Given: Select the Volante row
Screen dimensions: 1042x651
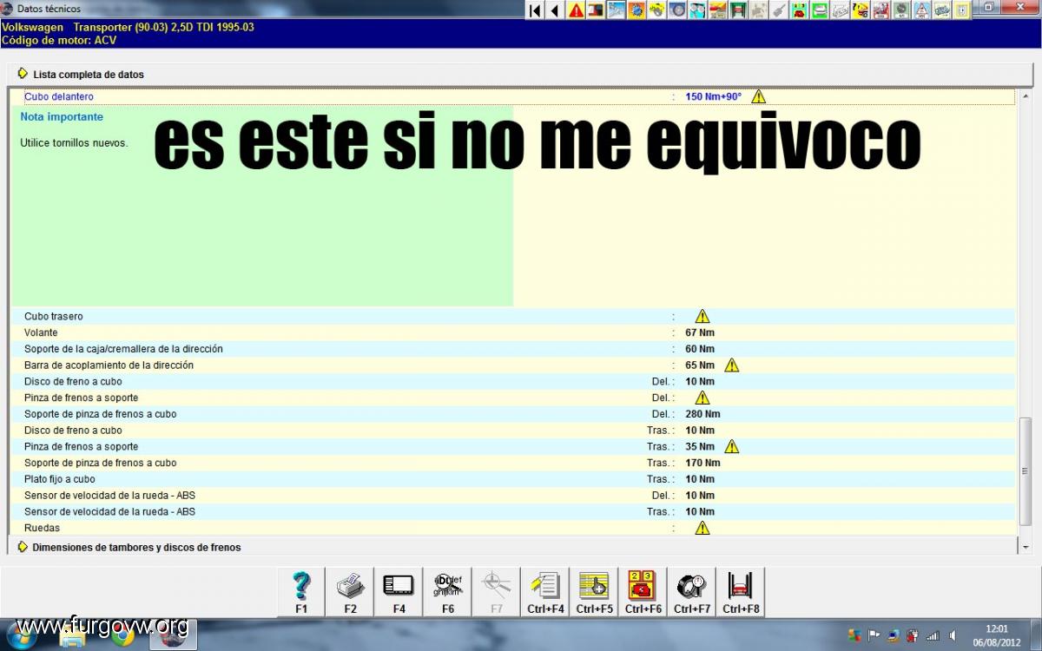Looking at the screenshot, I should click(512, 332).
